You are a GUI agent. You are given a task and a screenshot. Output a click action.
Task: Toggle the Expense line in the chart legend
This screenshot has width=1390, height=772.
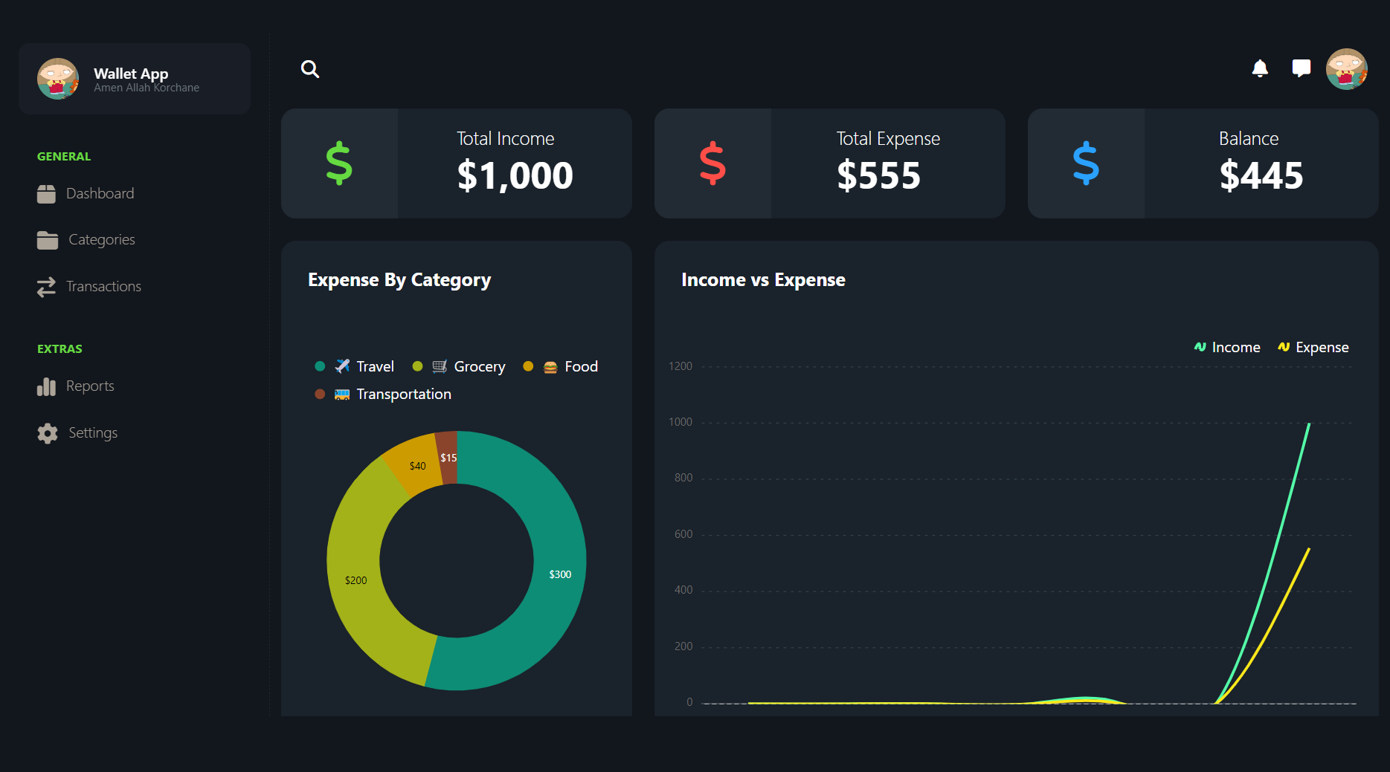pyautogui.click(x=1313, y=347)
